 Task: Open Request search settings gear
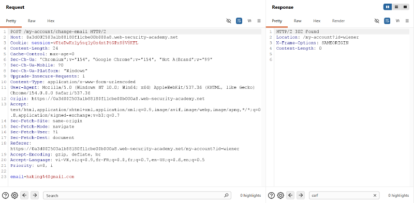pos(14,195)
